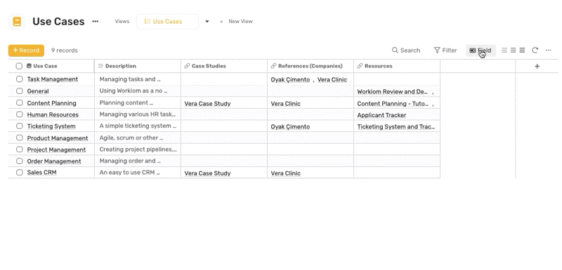
Task: Set short row height icon
Action: tap(504, 50)
